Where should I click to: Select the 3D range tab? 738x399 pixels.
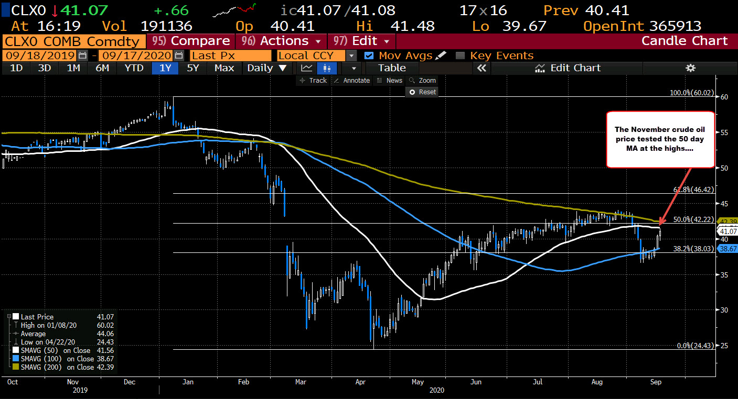(45, 68)
